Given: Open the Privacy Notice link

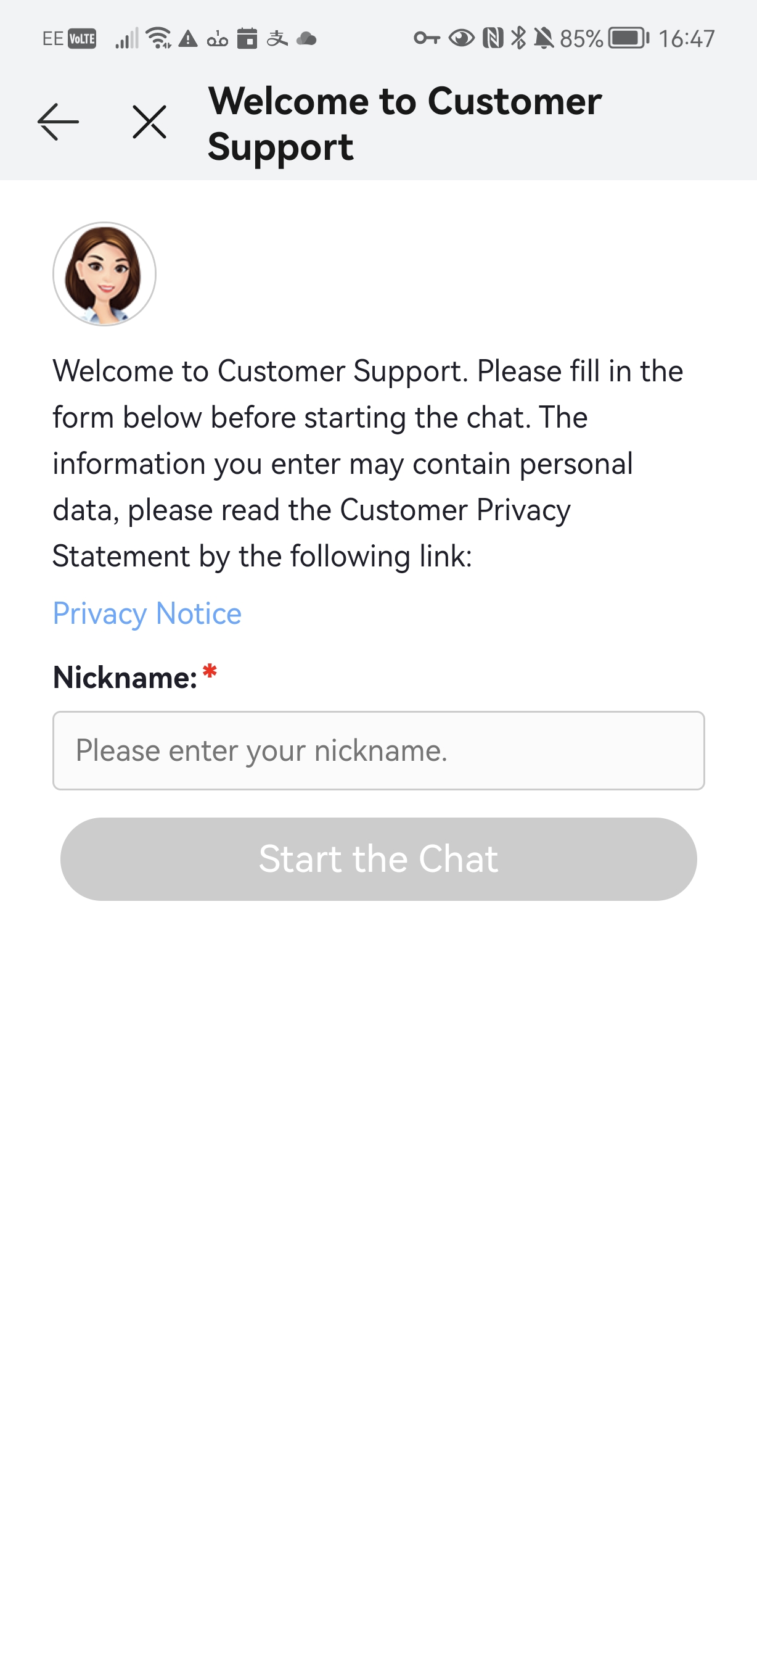Looking at the screenshot, I should pyautogui.click(x=147, y=613).
